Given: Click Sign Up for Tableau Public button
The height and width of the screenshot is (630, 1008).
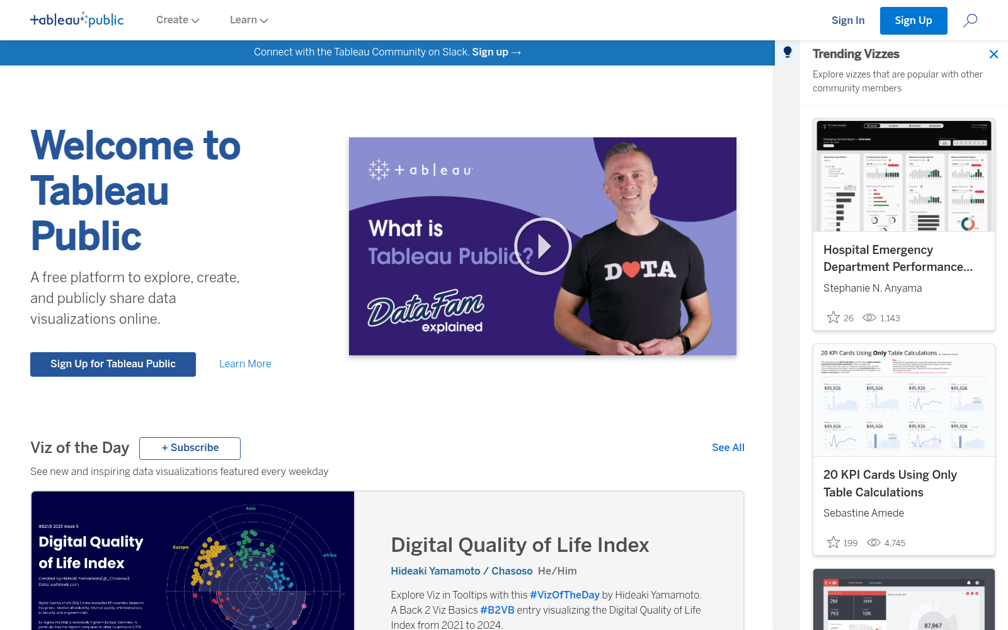Looking at the screenshot, I should pos(113,364).
